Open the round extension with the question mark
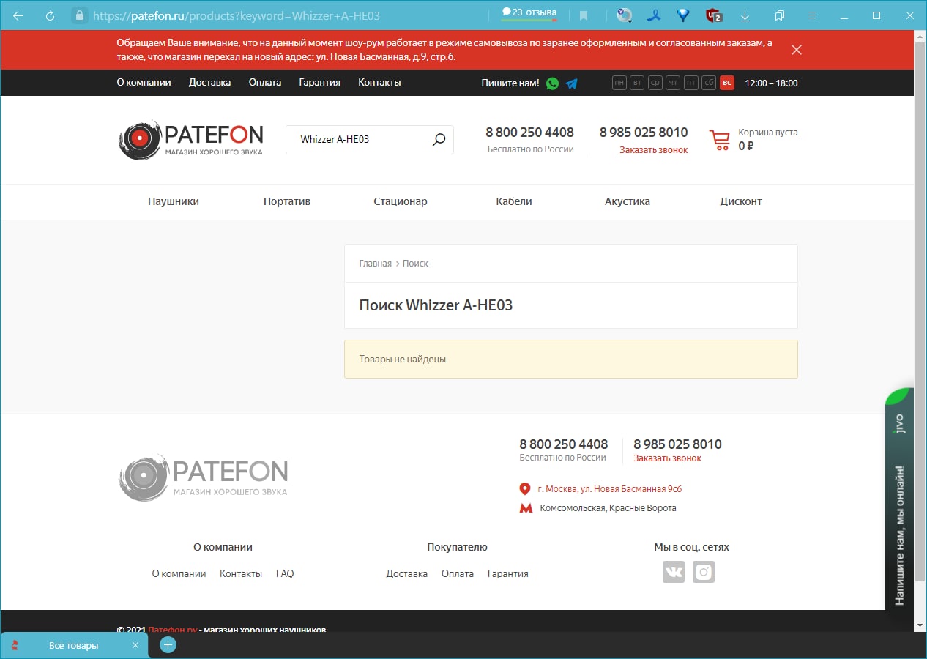Image resolution: width=927 pixels, height=659 pixels. point(625,15)
